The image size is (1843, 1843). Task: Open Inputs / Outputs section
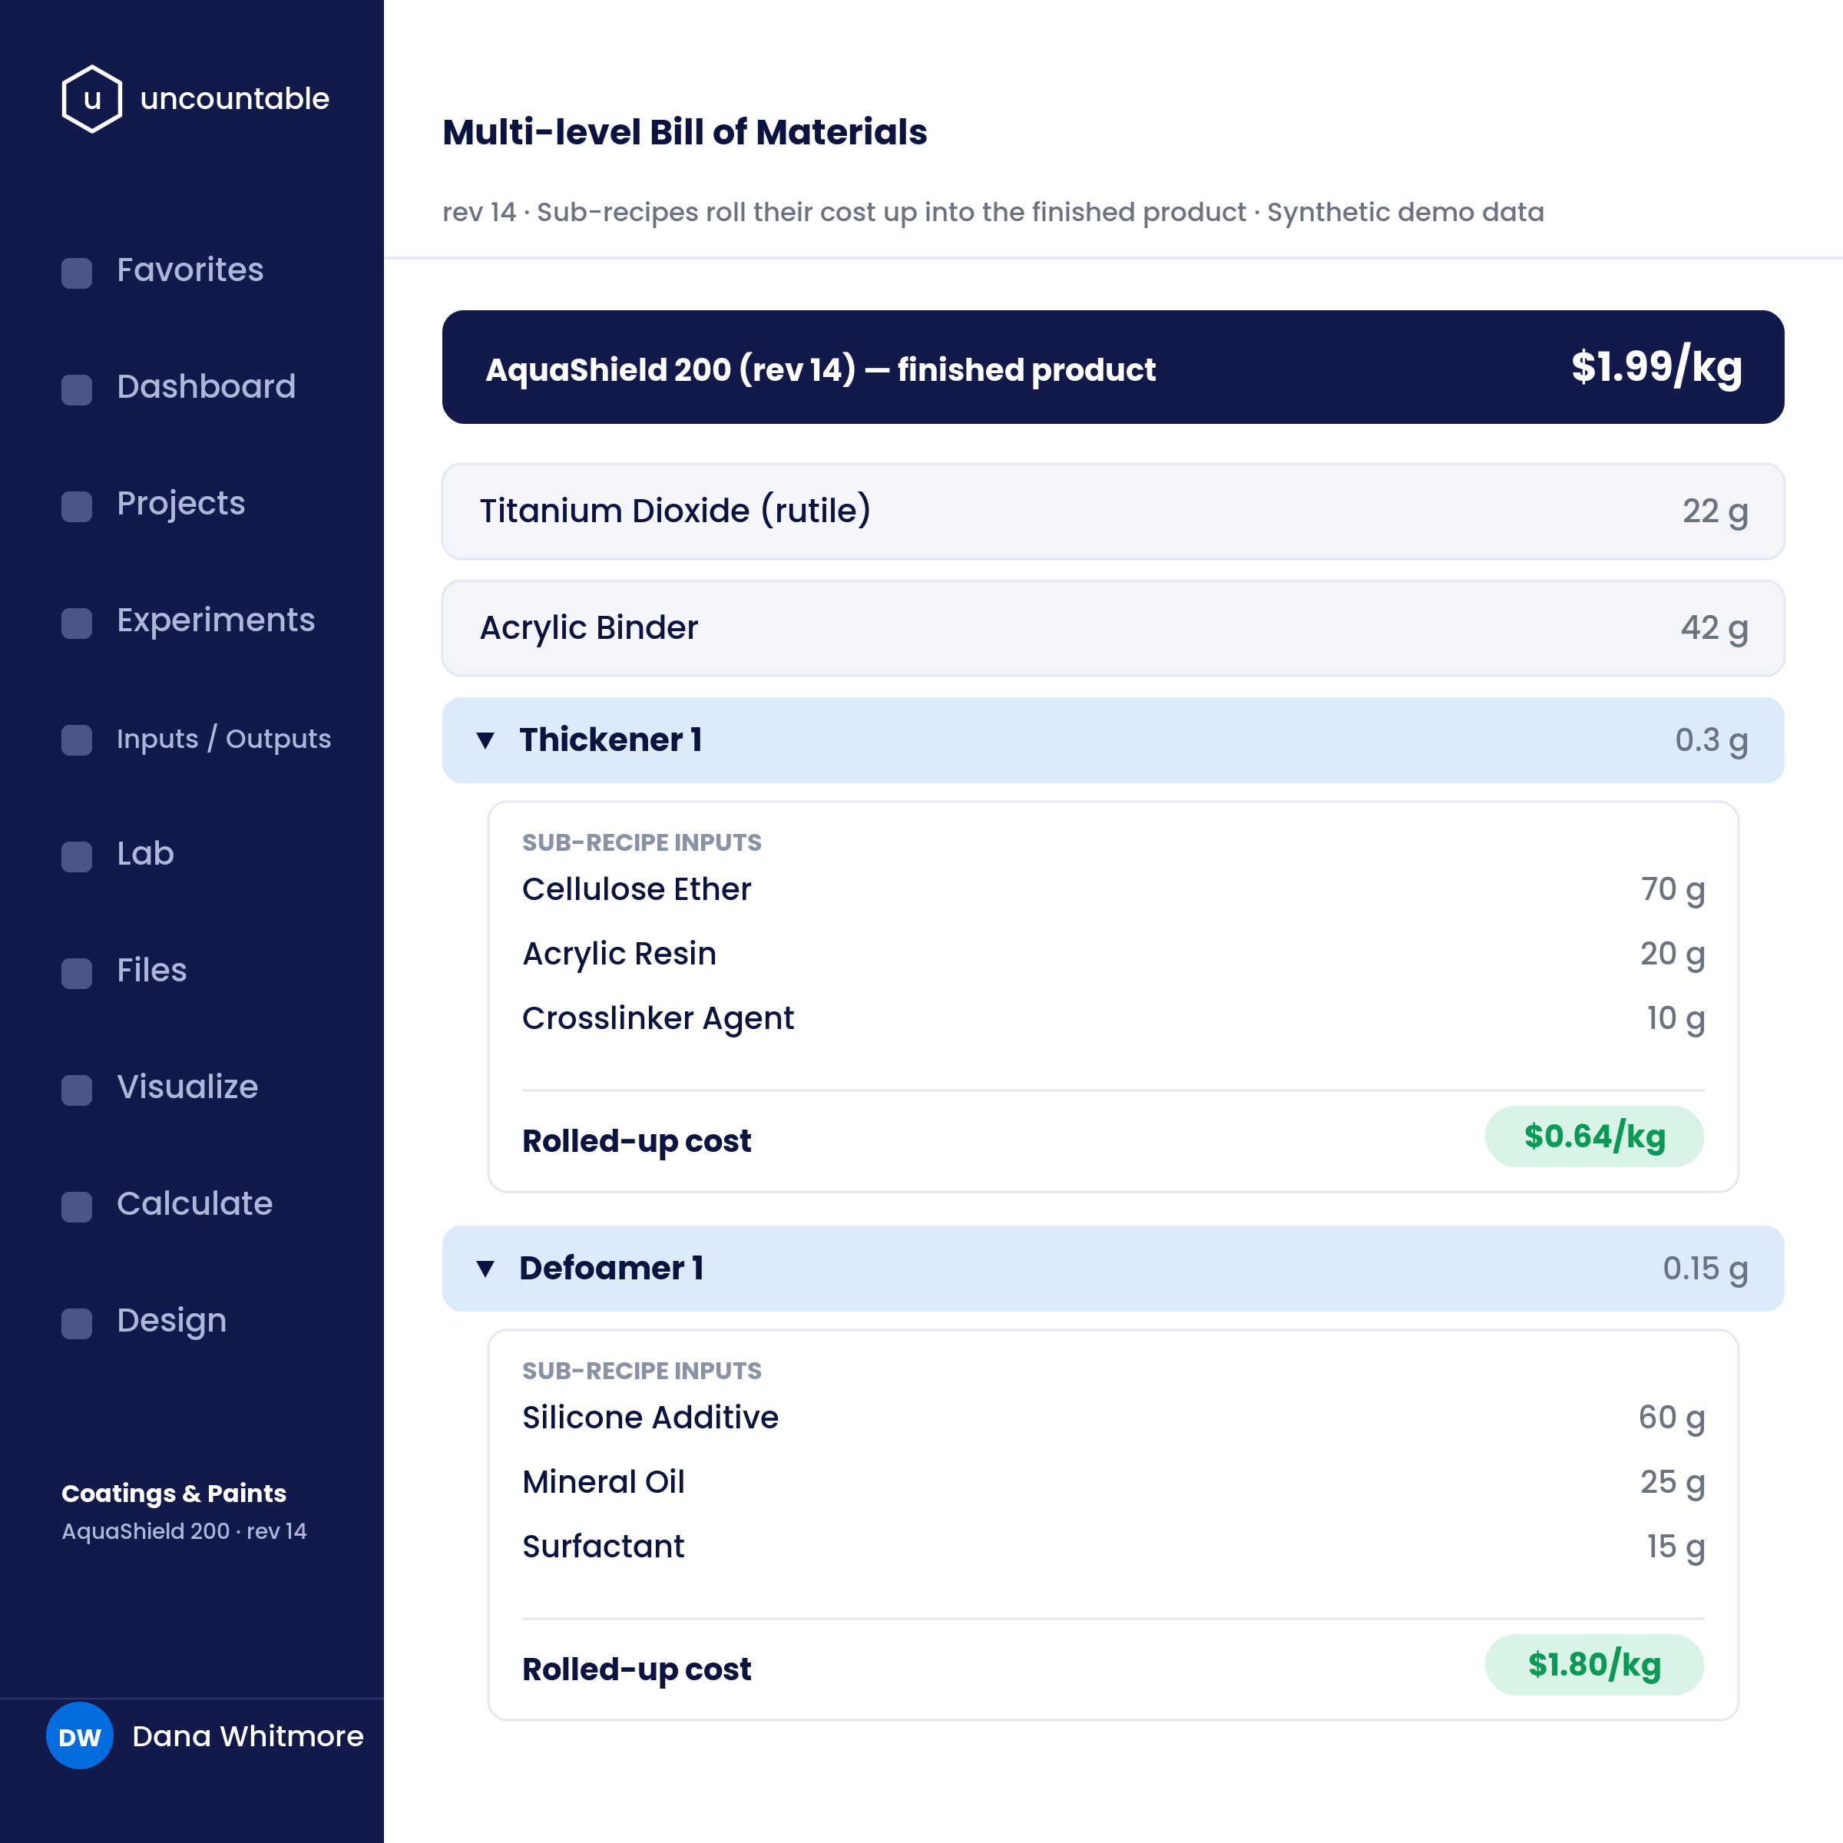click(x=223, y=738)
